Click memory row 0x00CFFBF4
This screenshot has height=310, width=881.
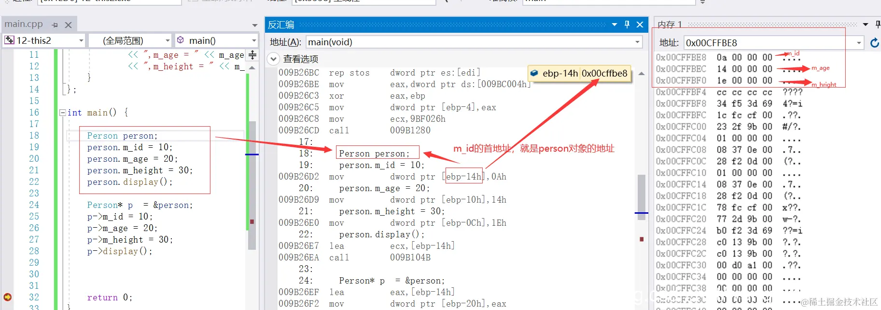pos(729,92)
